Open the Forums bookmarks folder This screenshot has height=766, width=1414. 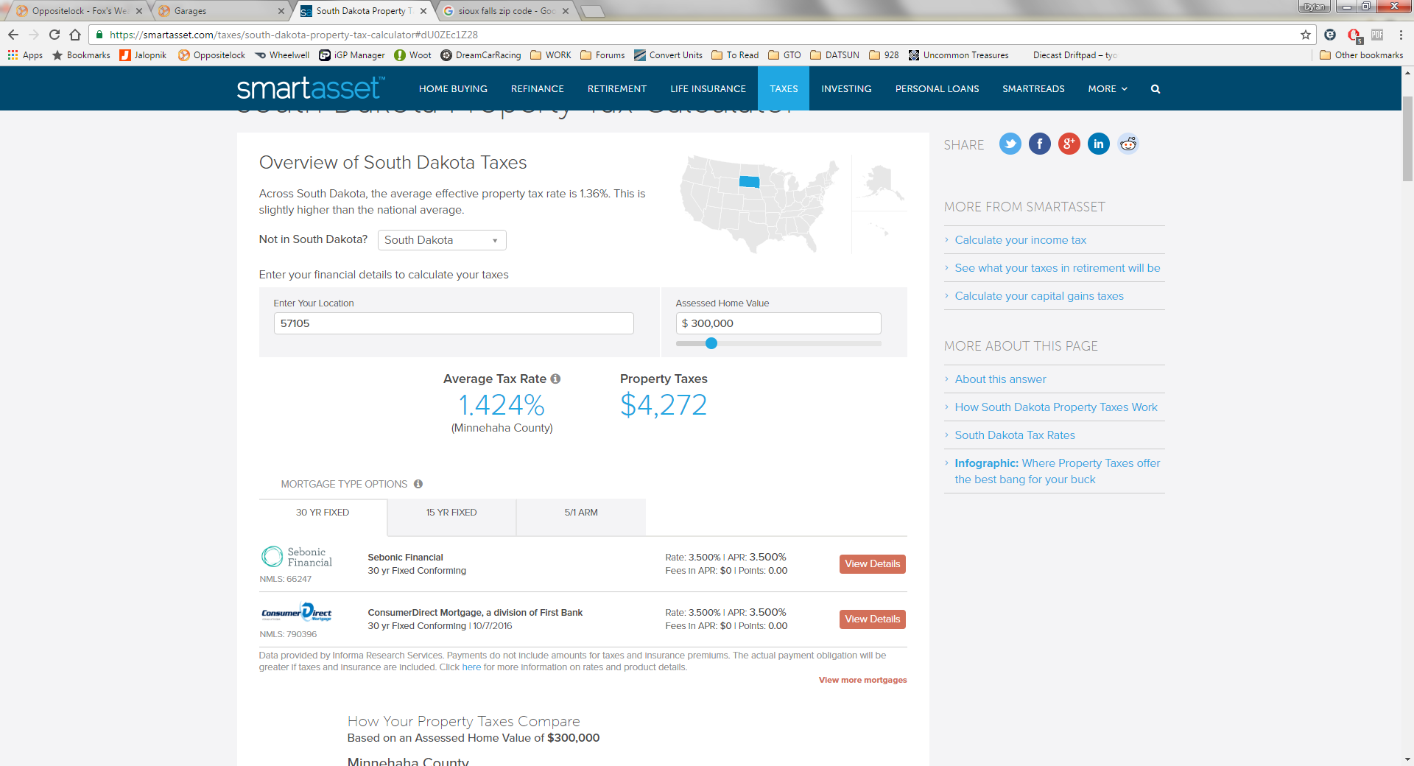click(602, 55)
